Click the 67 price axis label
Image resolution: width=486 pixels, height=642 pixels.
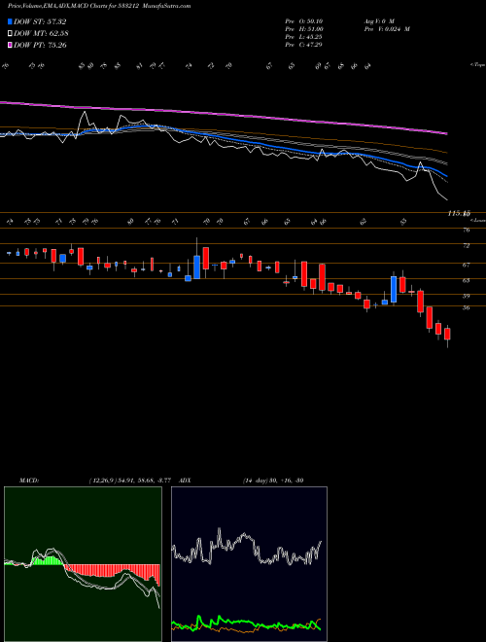click(x=466, y=265)
